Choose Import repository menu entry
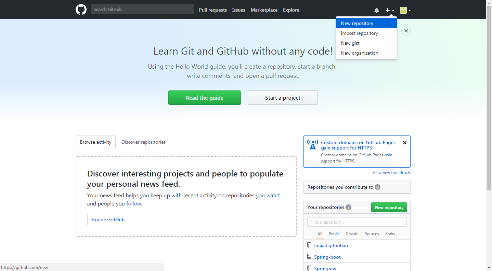The height and width of the screenshot is (271, 492). click(x=359, y=33)
